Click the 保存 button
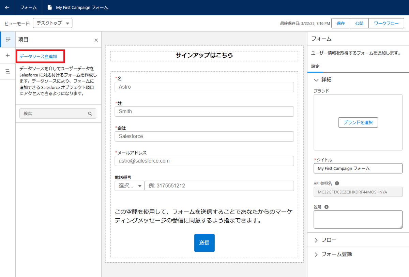 [x=341, y=24]
